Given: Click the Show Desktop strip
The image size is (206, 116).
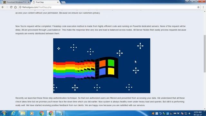Looking at the screenshot, I should [x=205, y=113].
